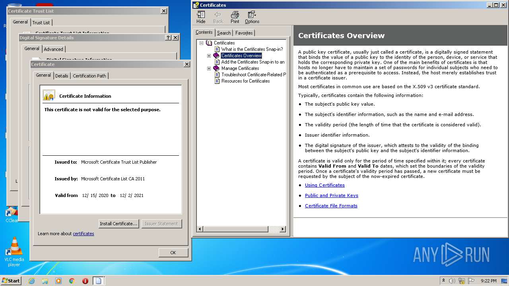
Task: Close the Certificate dialog
Action: coord(187,64)
